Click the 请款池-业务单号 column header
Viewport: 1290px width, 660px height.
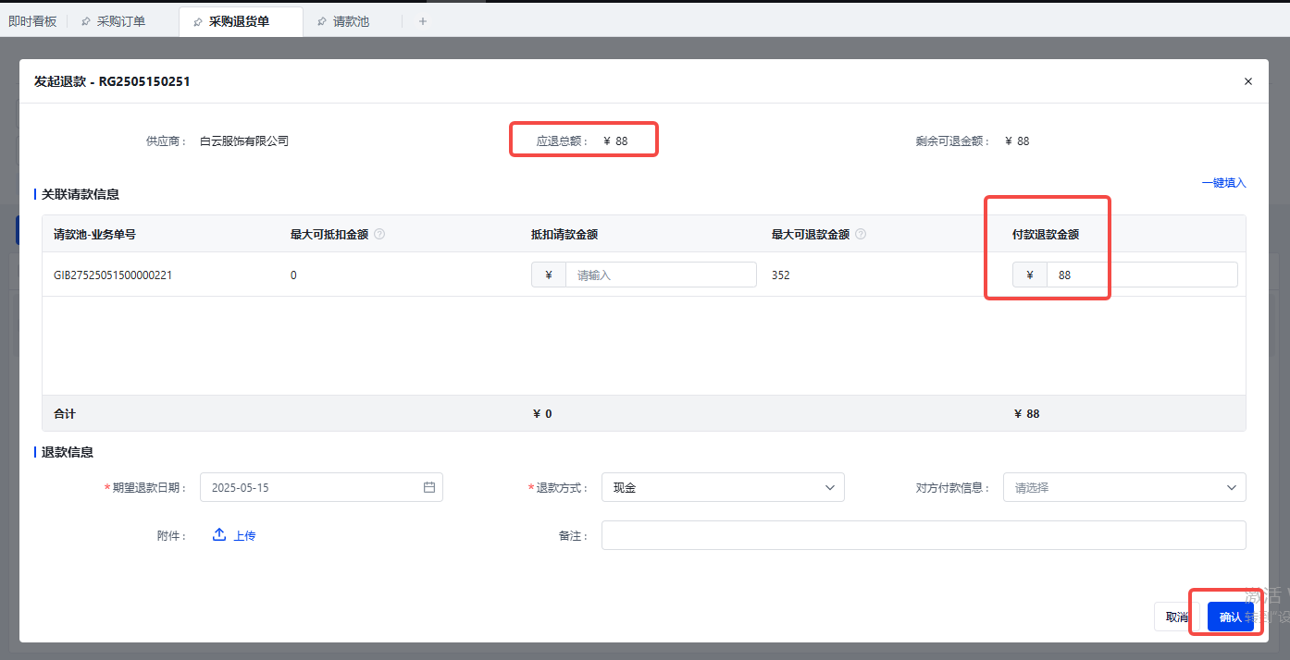94,234
